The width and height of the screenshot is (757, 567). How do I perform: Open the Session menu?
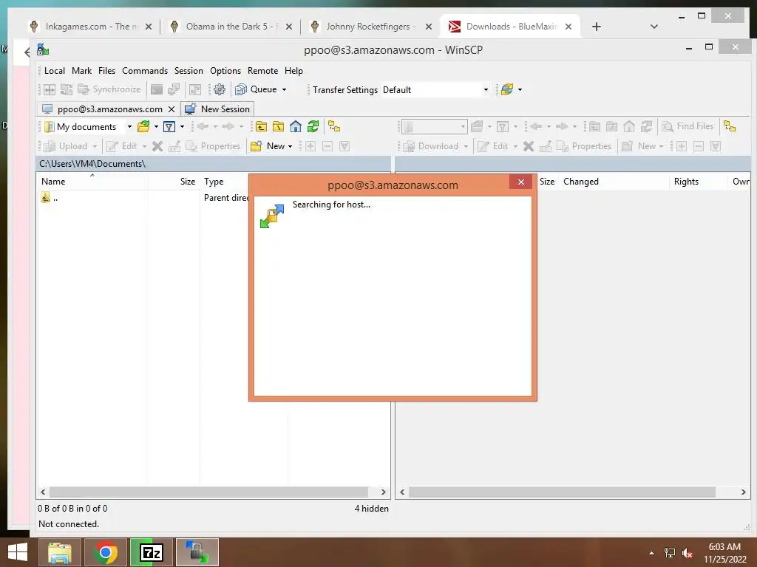point(189,71)
